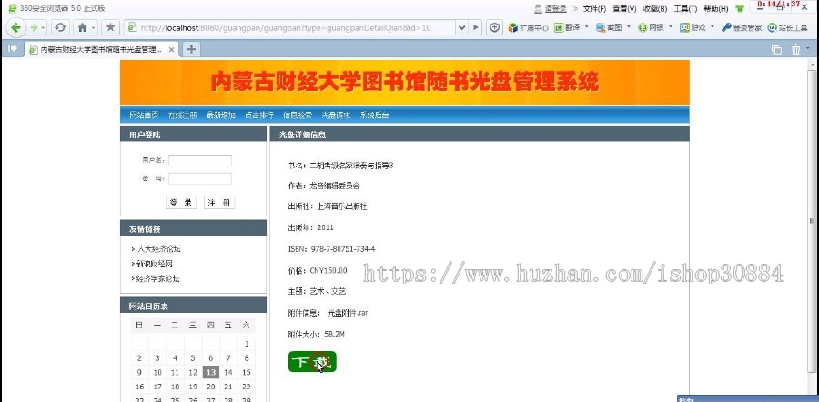The height and width of the screenshot is (402, 819).
Task: Open the 收藏(B) menu
Action: [x=655, y=9]
